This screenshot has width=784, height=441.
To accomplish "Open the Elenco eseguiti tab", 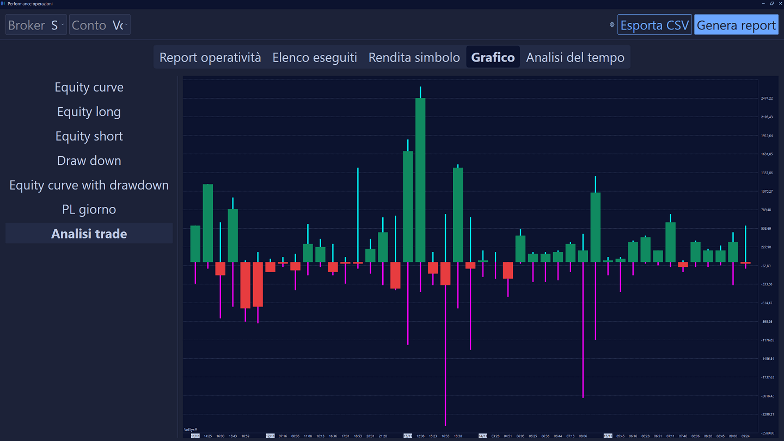I will [315, 57].
